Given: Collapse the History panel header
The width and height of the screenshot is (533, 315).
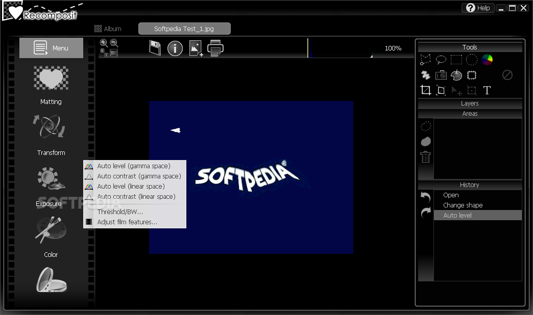Looking at the screenshot, I should (470, 185).
